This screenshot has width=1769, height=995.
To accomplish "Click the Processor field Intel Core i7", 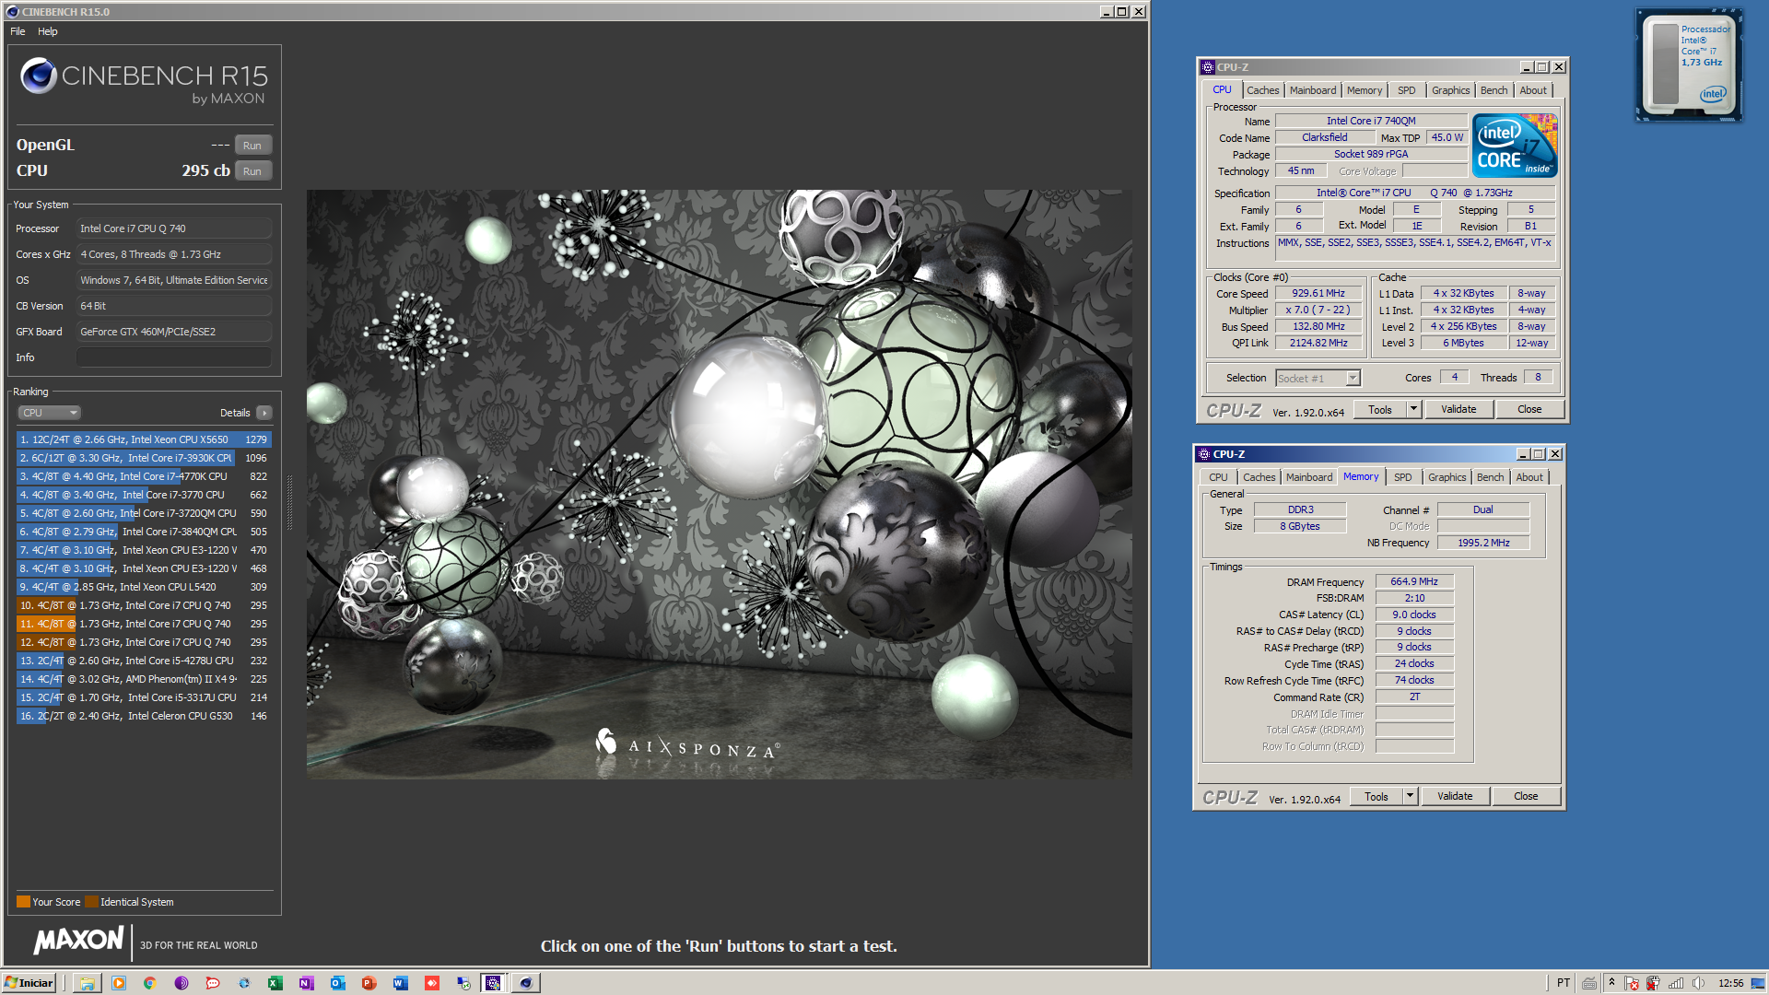I will pyautogui.click(x=174, y=228).
